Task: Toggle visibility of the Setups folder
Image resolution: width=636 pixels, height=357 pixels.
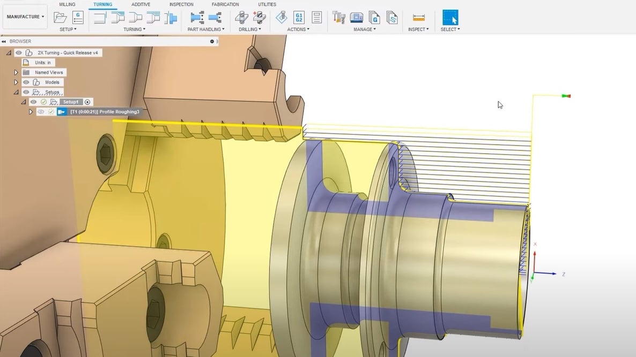Action: pyautogui.click(x=26, y=91)
